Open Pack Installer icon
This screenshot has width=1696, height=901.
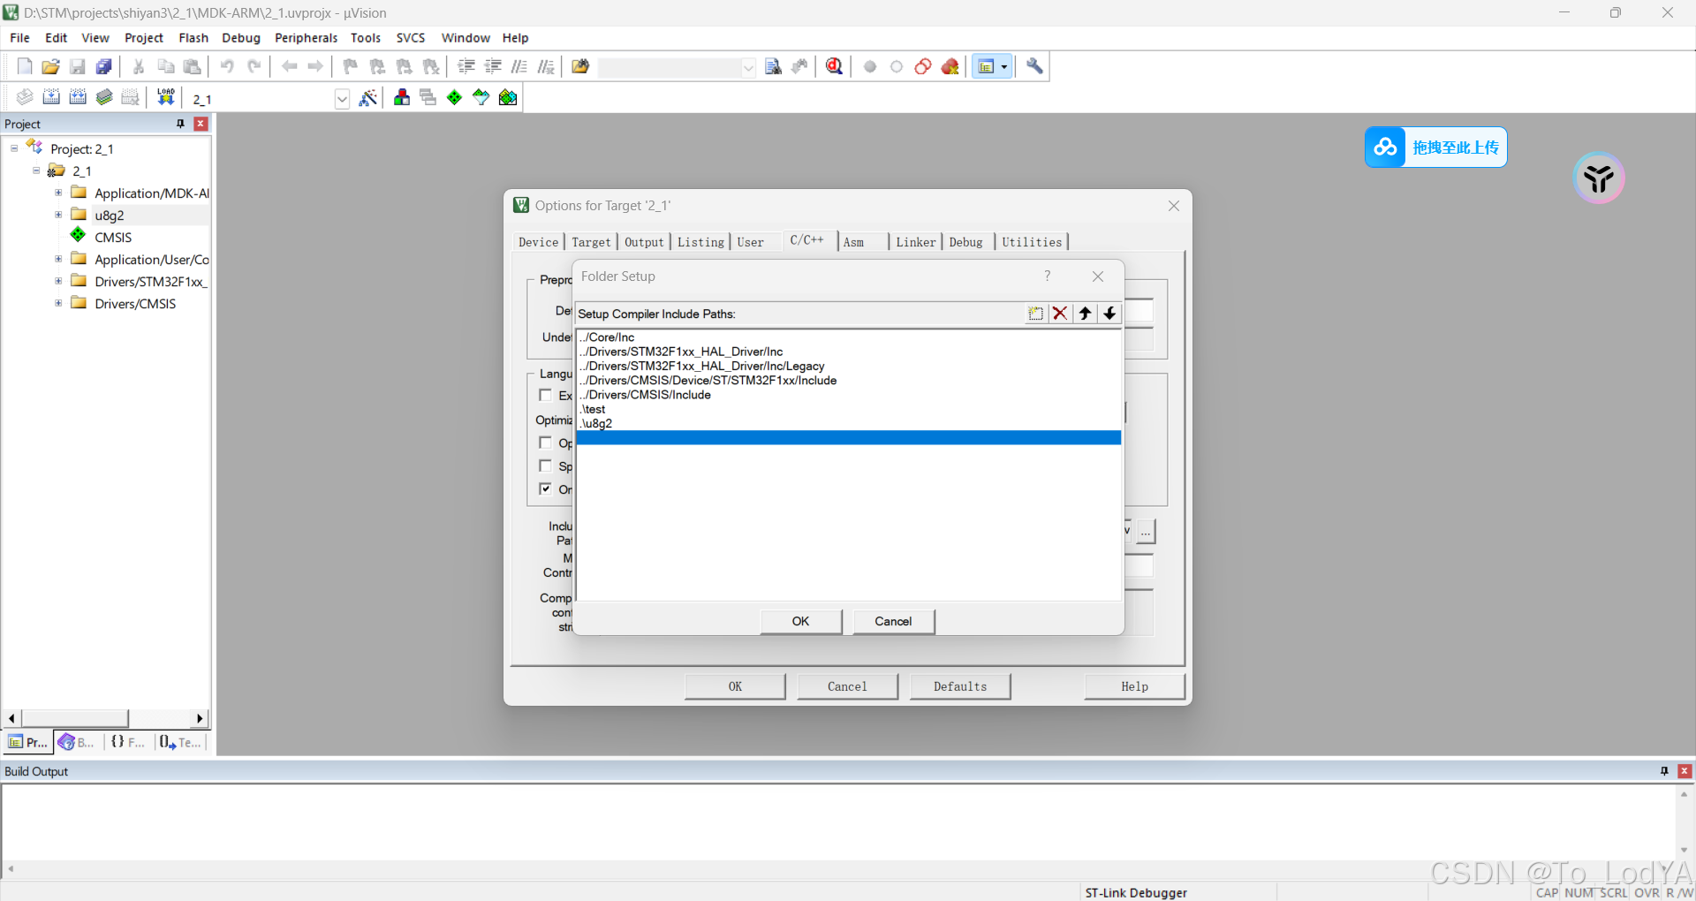pos(508,97)
